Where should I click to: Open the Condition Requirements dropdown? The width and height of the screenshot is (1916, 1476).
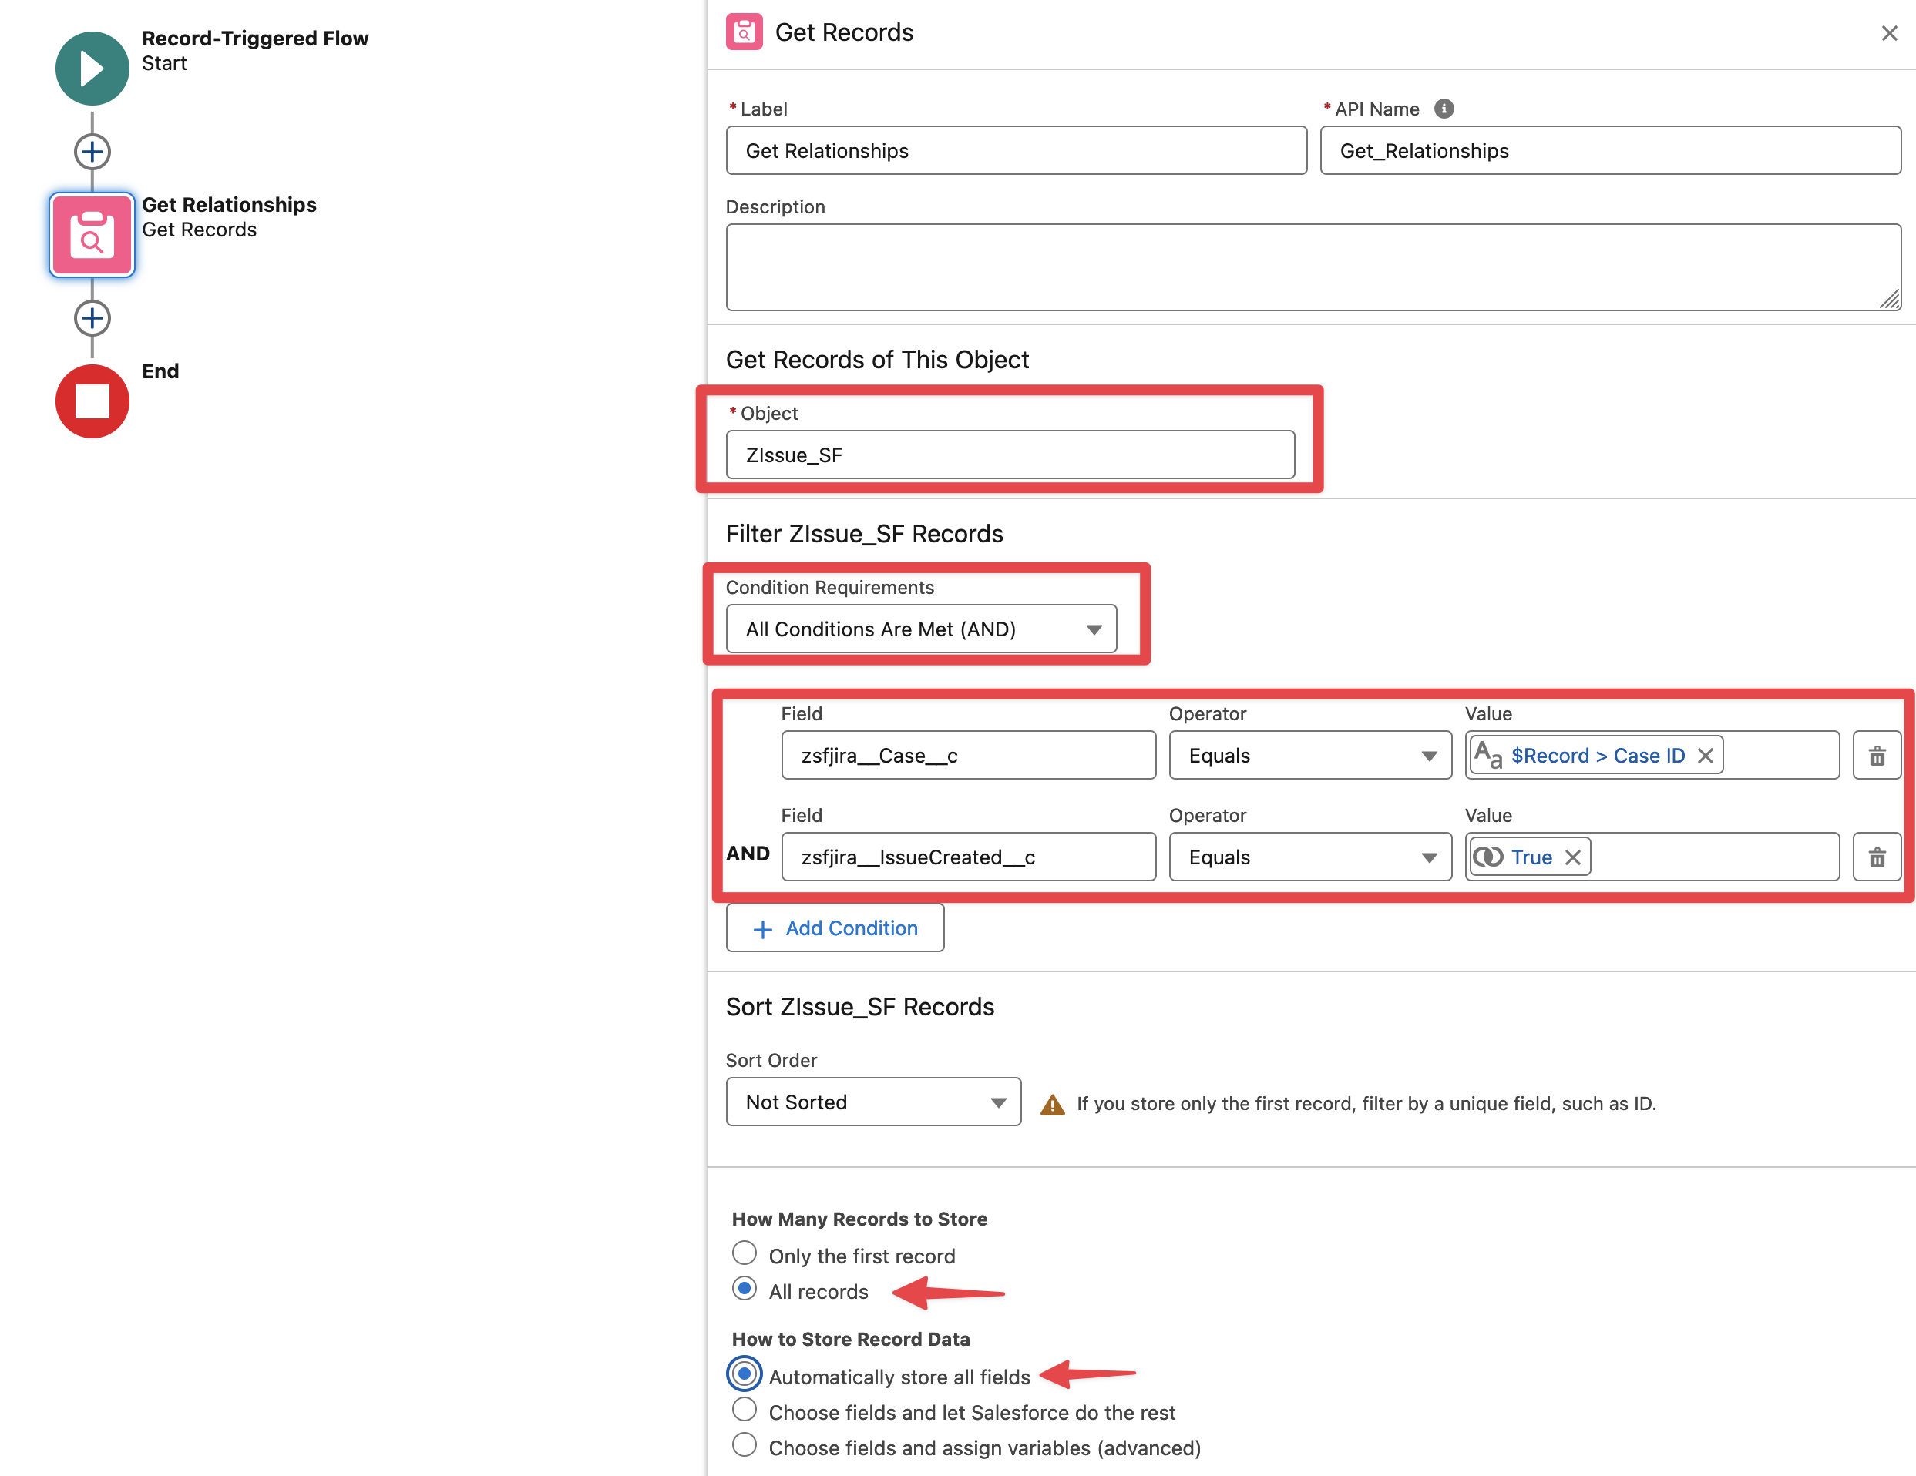tap(920, 629)
